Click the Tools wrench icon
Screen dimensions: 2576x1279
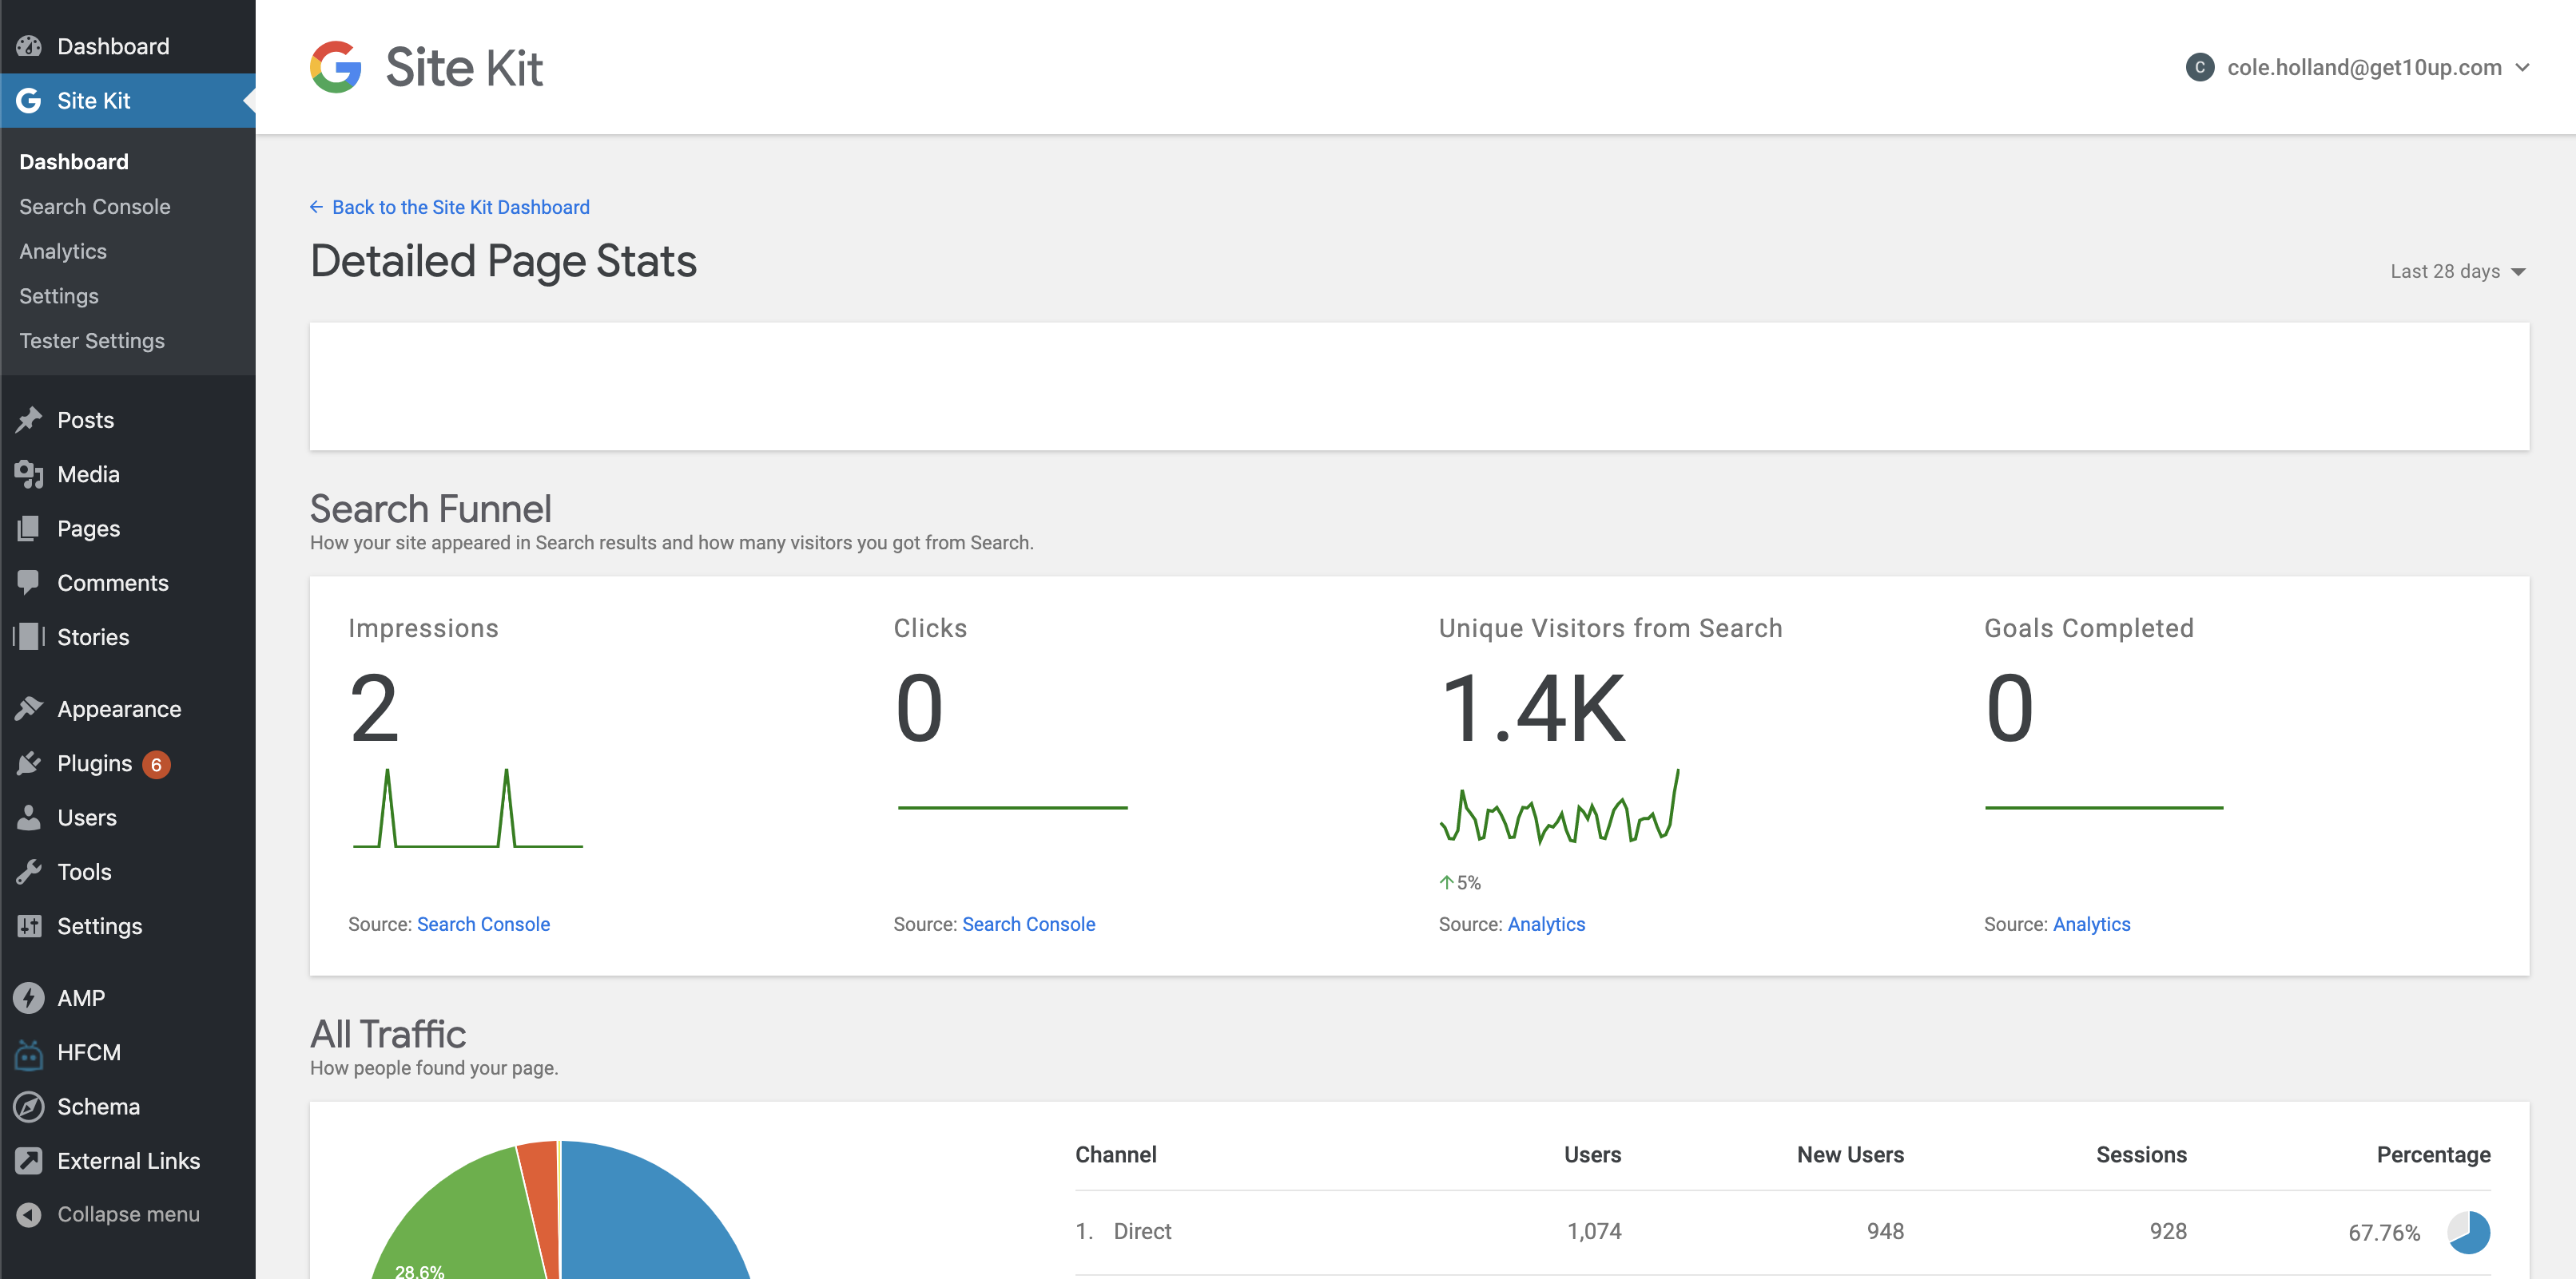tap(29, 871)
